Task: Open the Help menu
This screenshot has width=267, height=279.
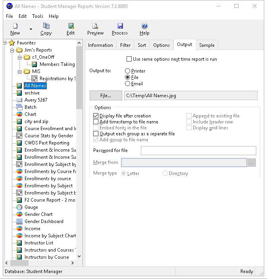Action: coord(54,16)
